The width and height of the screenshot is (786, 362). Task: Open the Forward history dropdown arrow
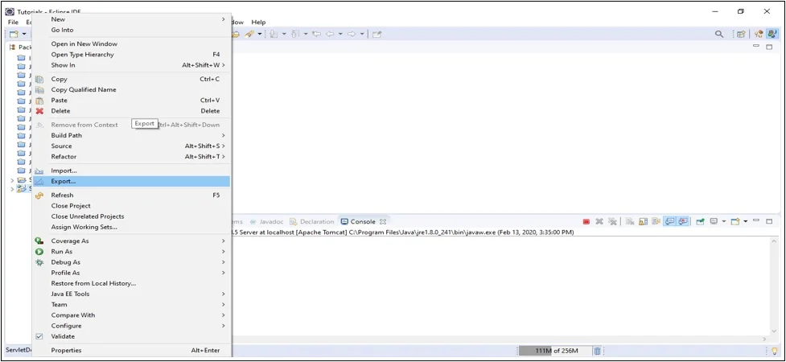362,34
